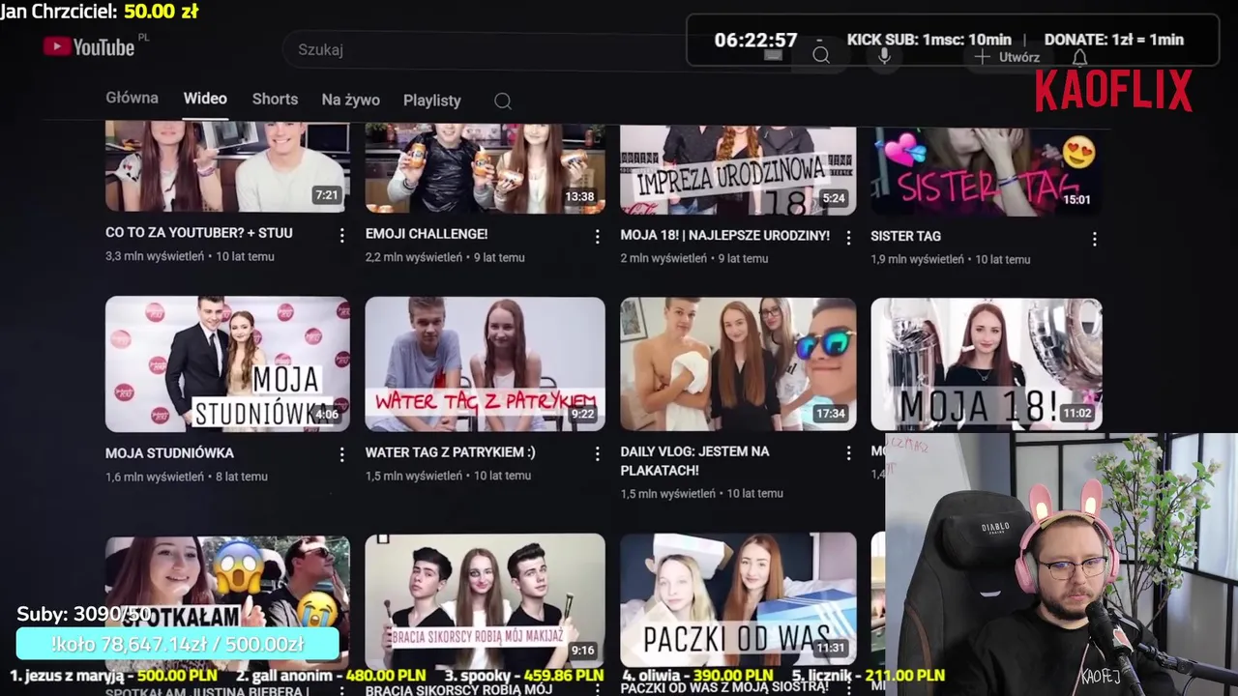Click the streamer webcam overlay
Viewport: 1238px width, 696px height.
[x=1061, y=565]
